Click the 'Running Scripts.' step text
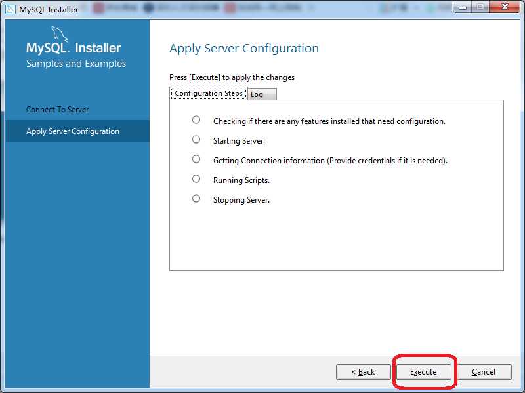The width and height of the screenshot is (525, 393). tap(241, 180)
